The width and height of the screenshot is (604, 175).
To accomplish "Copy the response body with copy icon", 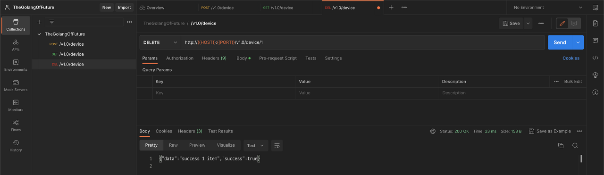I will coord(561,145).
